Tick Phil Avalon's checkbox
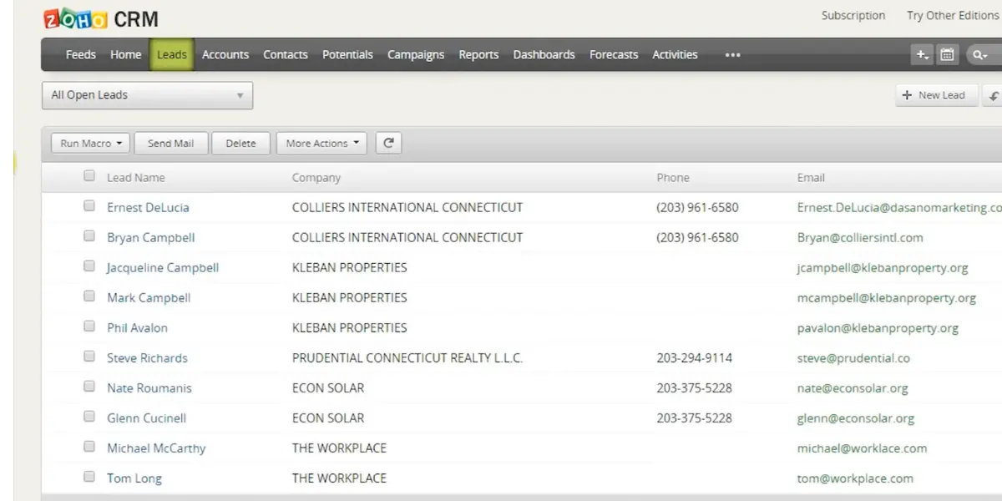 coord(89,326)
